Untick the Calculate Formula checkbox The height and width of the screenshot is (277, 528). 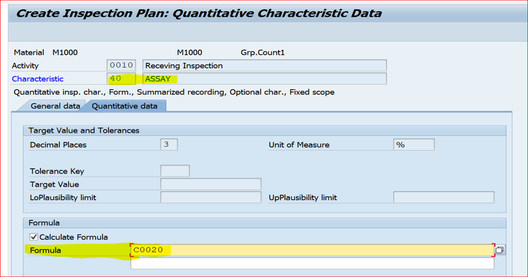[34, 237]
